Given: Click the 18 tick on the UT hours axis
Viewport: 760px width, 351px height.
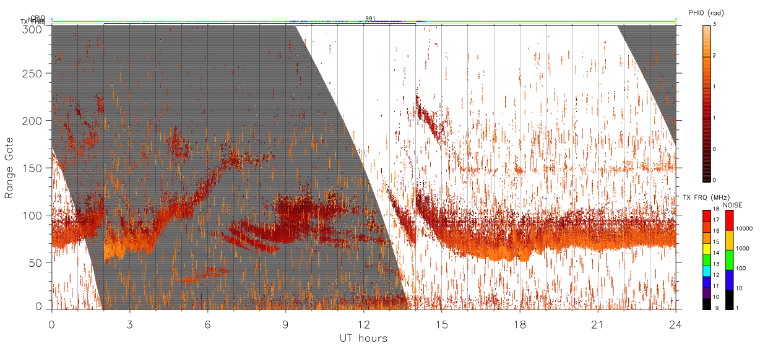Looking at the screenshot, I should [520, 324].
